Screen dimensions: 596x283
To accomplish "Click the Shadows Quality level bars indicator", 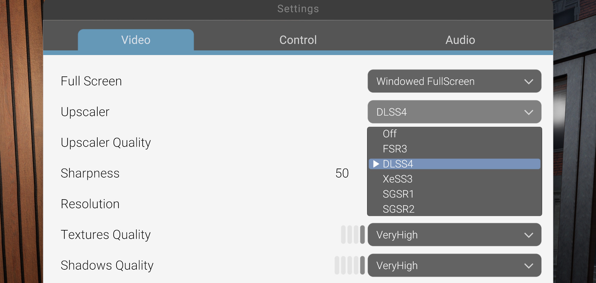I will (x=350, y=265).
